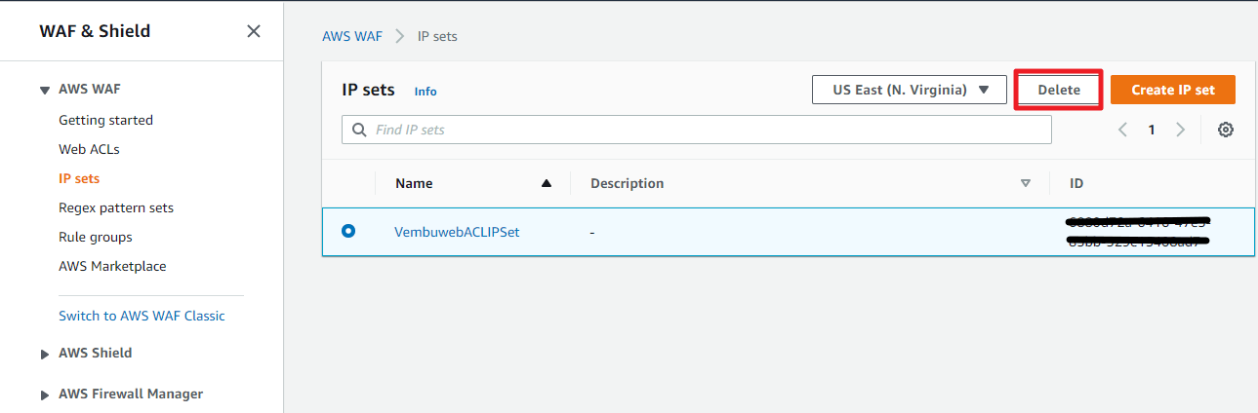Sort by Description column arrow
1258x413 pixels.
(1025, 183)
